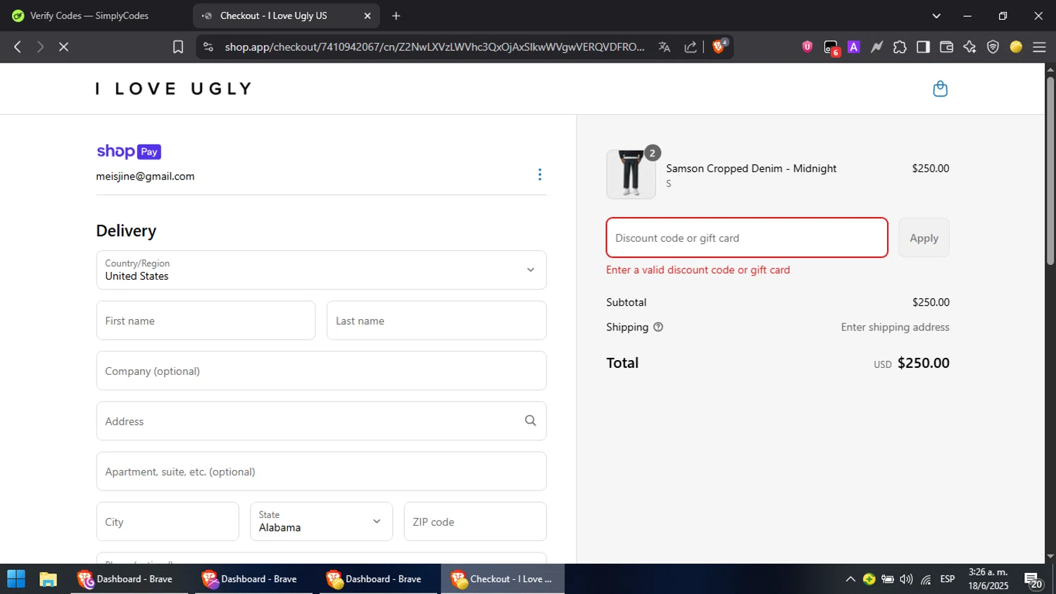Viewport: 1056px width, 594px height.
Task: Click the Shop Pay logo
Action: coord(129,151)
